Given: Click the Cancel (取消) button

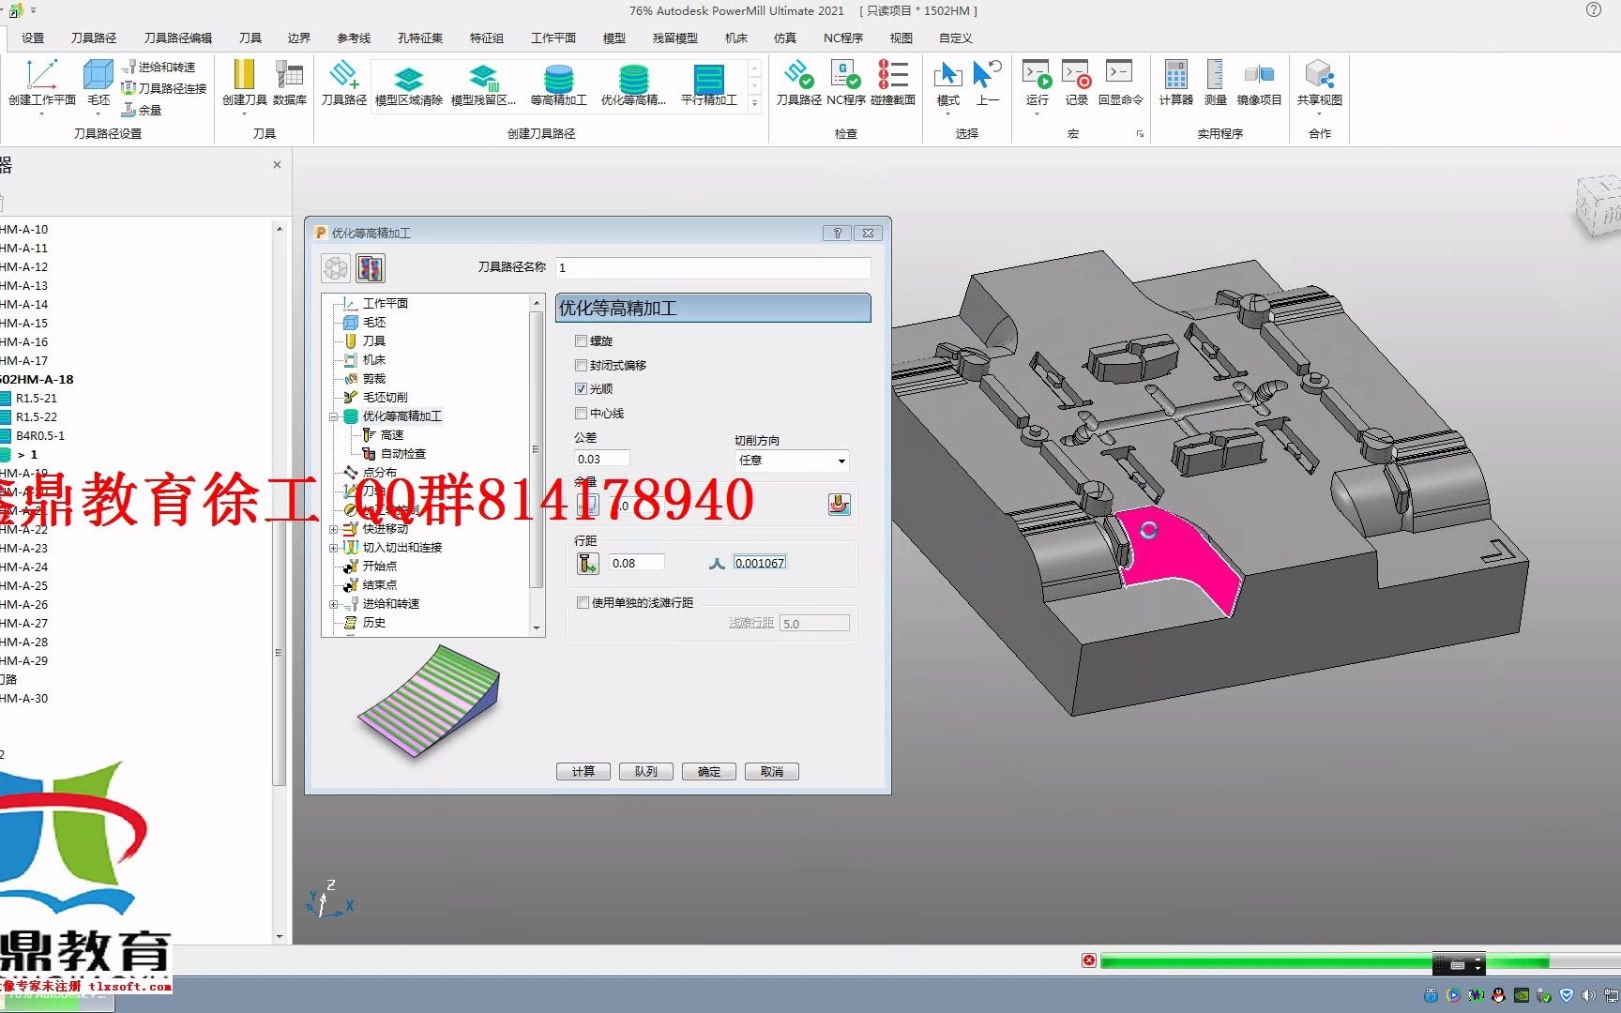Looking at the screenshot, I should [x=772, y=772].
